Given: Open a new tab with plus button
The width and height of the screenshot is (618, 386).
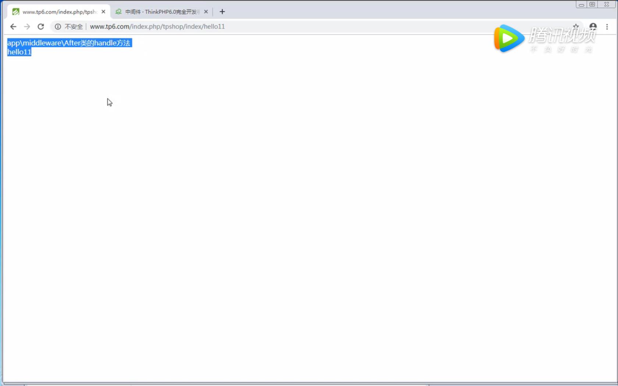Looking at the screenshot, I should [222, 12].
